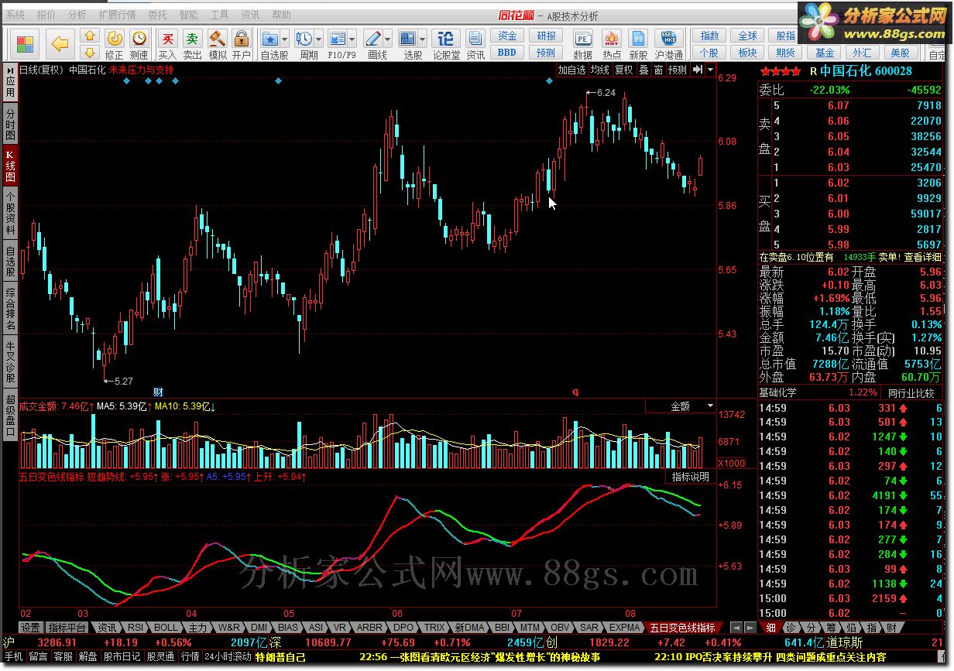Select the EXPMA indicator tab
Screen dimensions: 954x671
click(x=625, y=628)
